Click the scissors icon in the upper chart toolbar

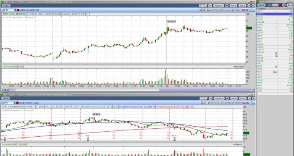point(201,10)
